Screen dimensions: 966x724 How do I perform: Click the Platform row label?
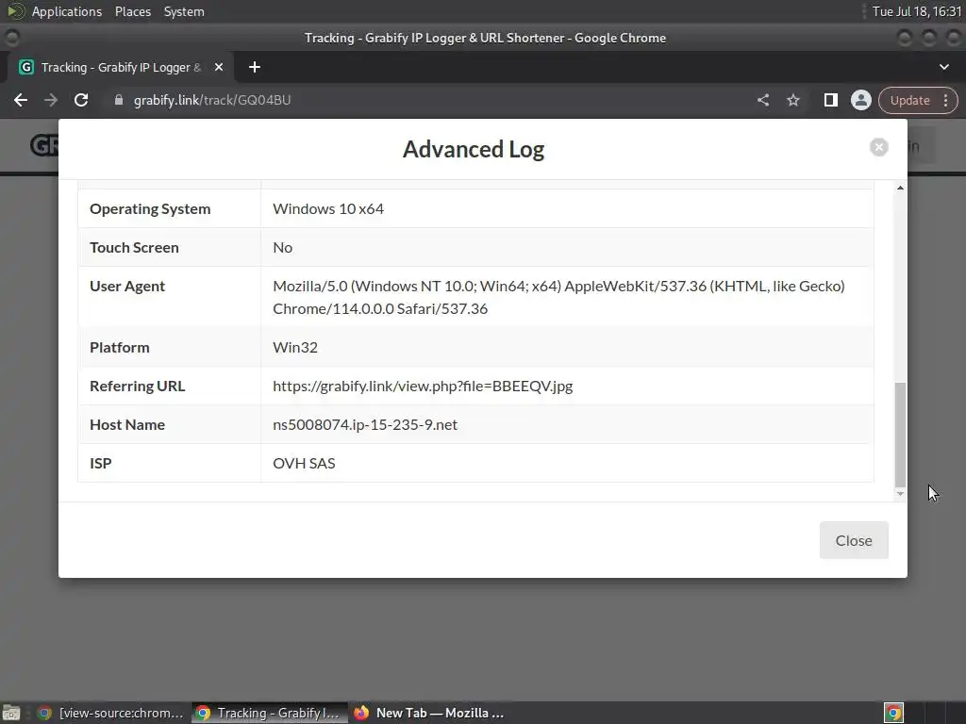click(x=119, y=347)
